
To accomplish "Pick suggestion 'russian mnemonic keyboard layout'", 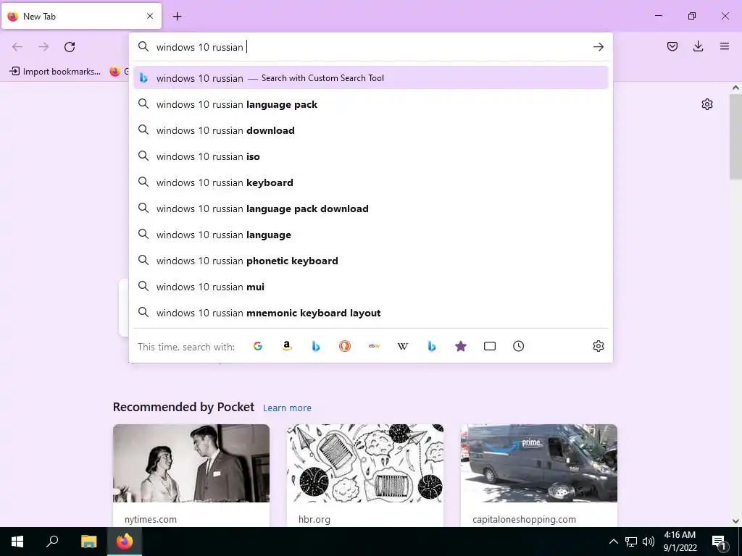I will (x=370, y=313).
